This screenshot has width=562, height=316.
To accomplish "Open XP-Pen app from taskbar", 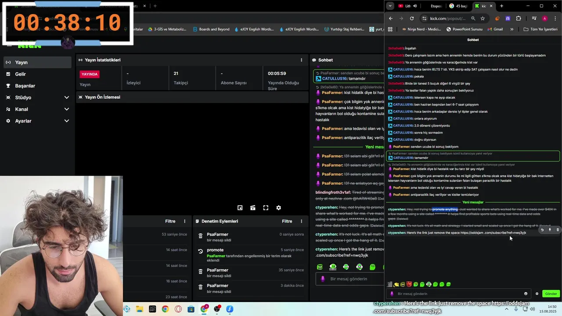I will (152, 309).
